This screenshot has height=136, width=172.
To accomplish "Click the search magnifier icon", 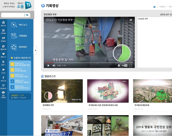I will click(x=27, y=15).
